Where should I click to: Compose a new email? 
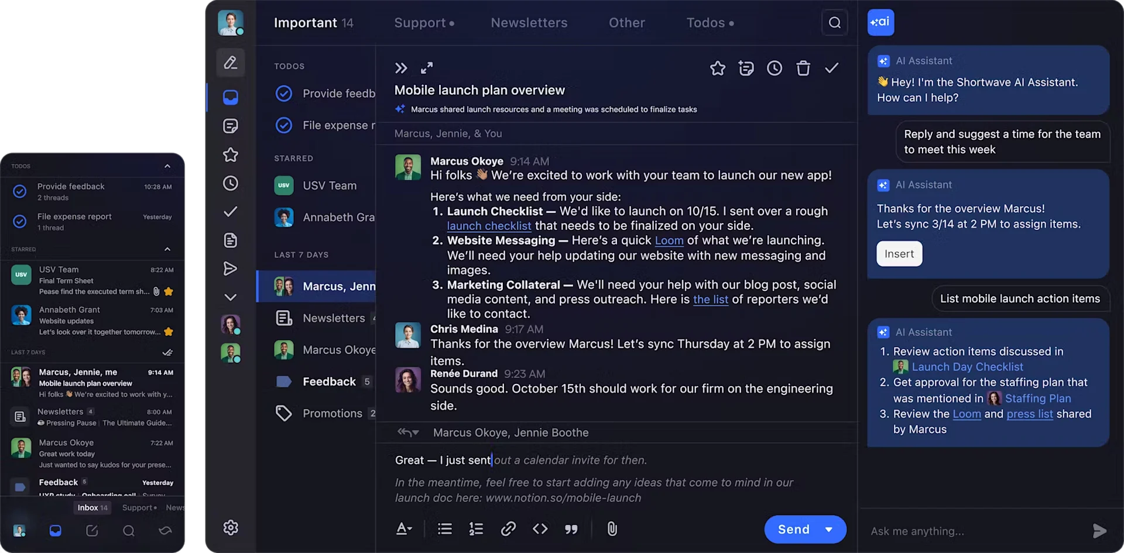coord(230,63)
